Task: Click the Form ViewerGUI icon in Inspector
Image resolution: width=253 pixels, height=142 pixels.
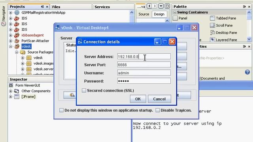Action: point(11,85)
